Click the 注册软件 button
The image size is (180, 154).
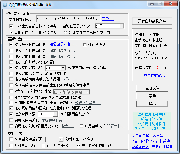(152, 88)
